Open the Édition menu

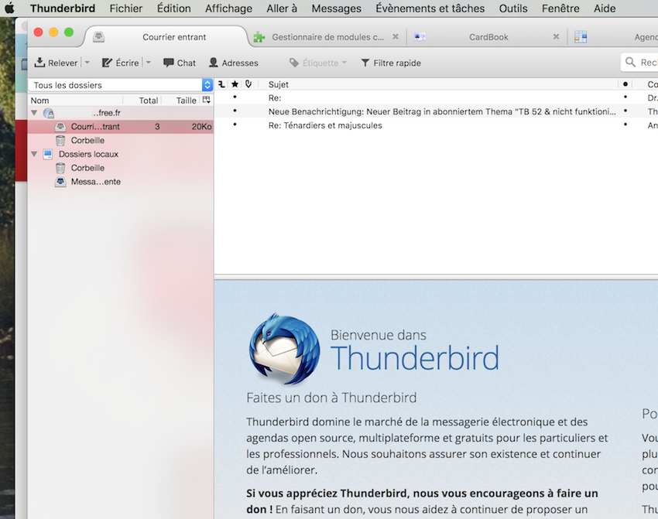173,9
